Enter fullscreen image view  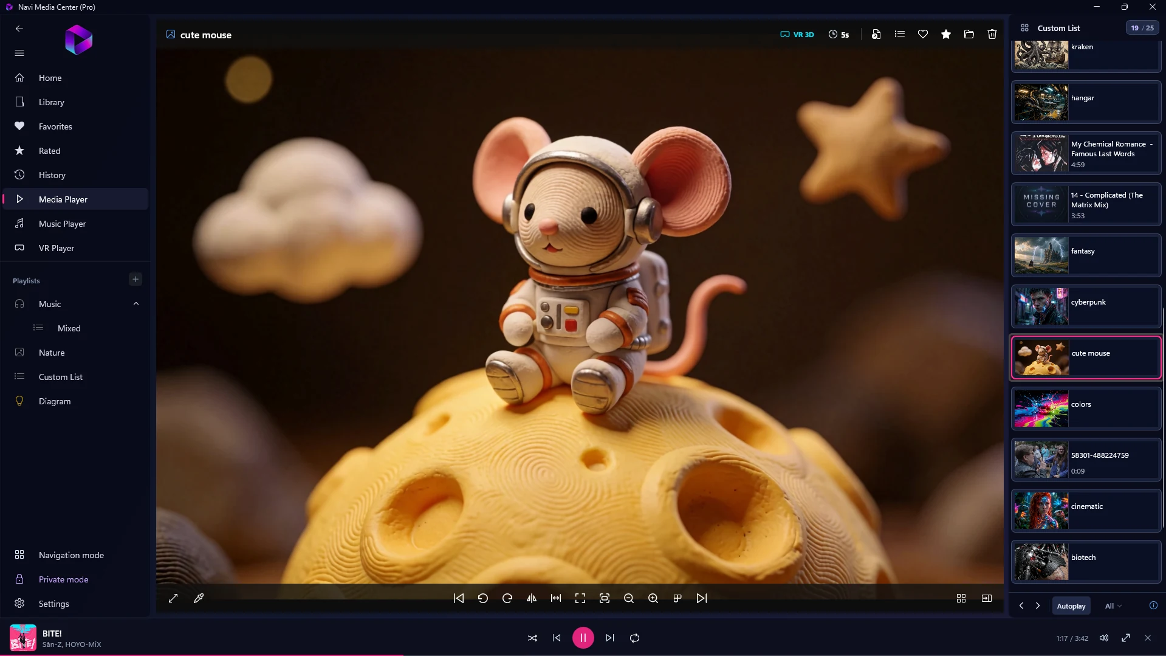coord(580,598)
